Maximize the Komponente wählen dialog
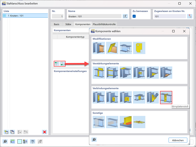The image size is (196, 147). click(x=173, y=31)
